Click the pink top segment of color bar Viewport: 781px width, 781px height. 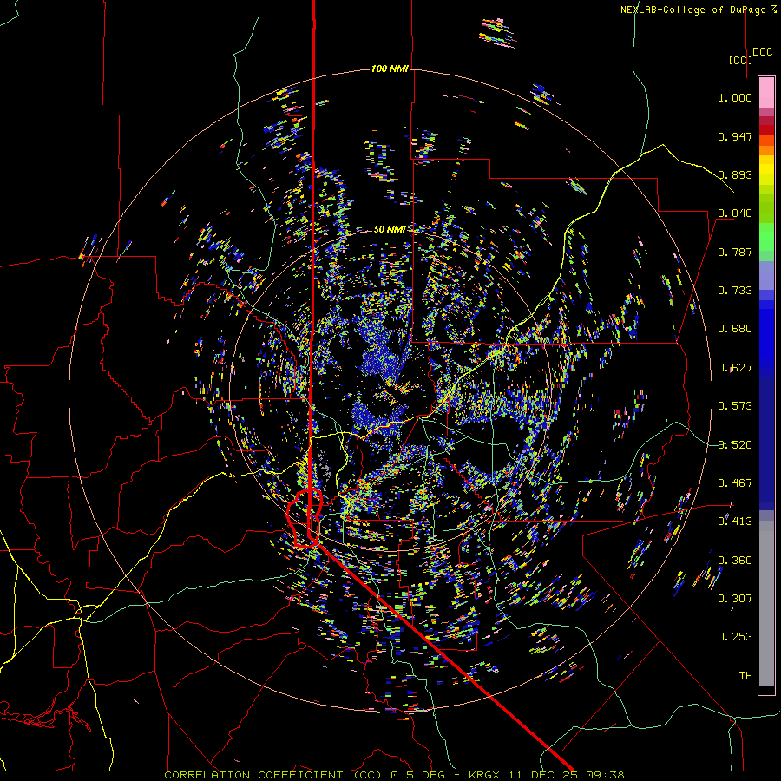(x=766, y=92)
